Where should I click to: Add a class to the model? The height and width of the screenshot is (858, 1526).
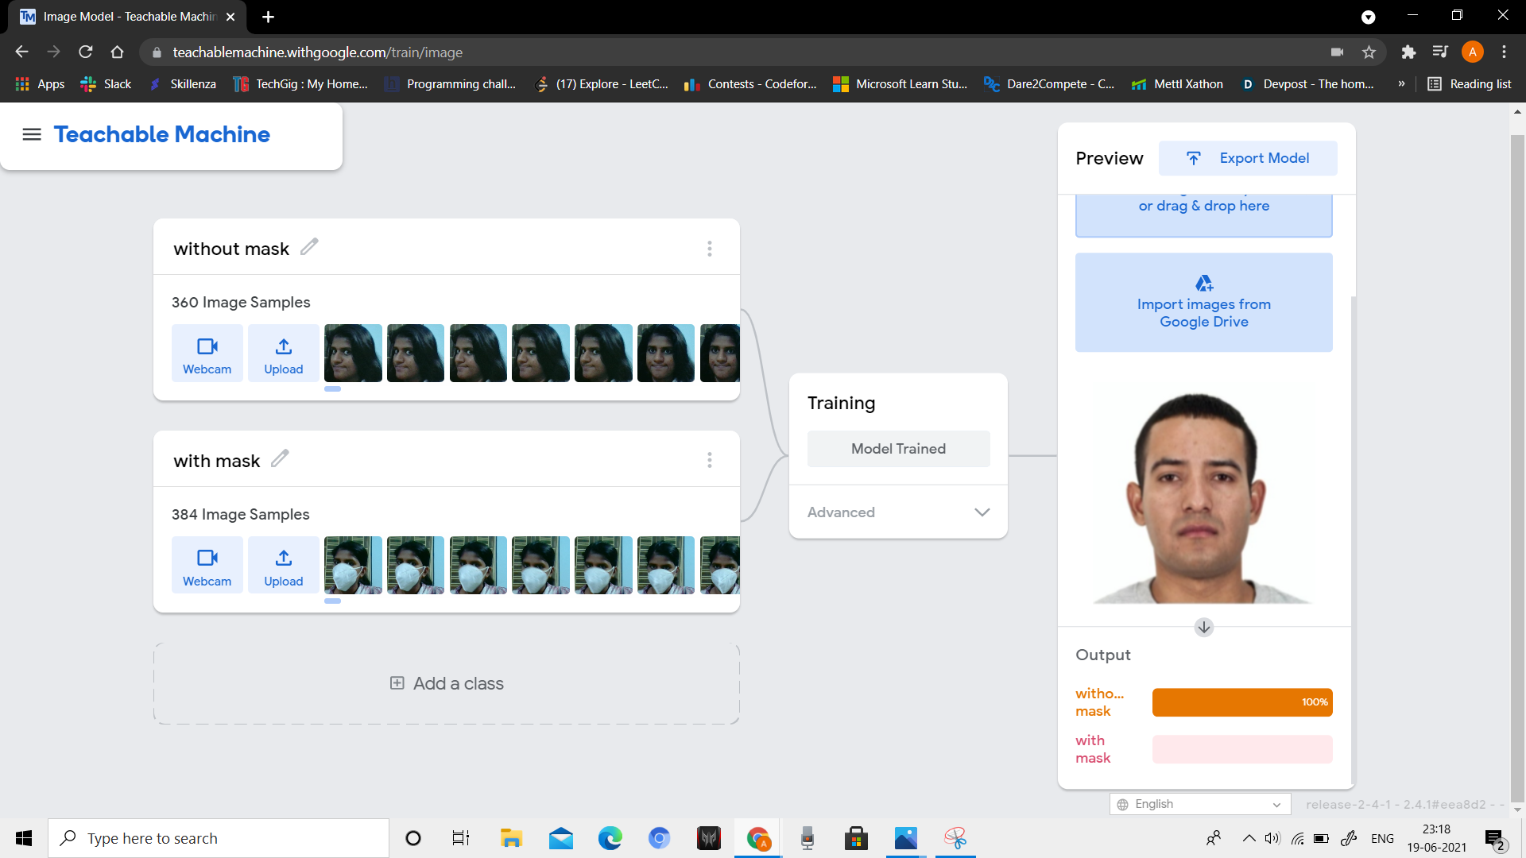(x=447, y=684)
